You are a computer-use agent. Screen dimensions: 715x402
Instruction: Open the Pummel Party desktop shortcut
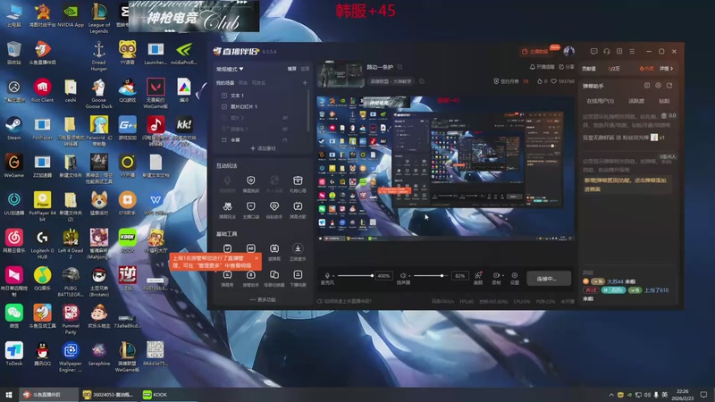coord(71,319)
